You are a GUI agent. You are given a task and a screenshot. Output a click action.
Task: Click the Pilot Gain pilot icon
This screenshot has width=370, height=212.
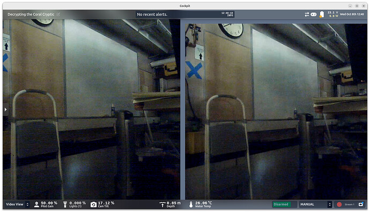[x=36, y=205]
